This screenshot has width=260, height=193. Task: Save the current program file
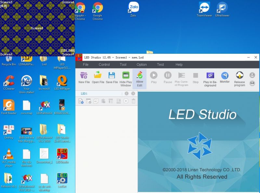tap(112, 78)
